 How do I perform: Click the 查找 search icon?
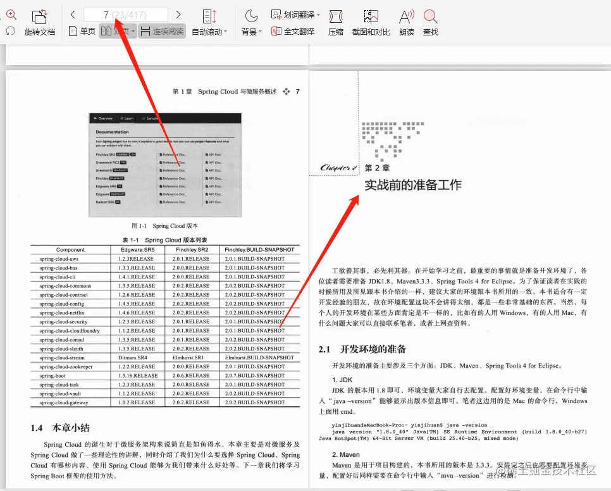pos(430,16)
